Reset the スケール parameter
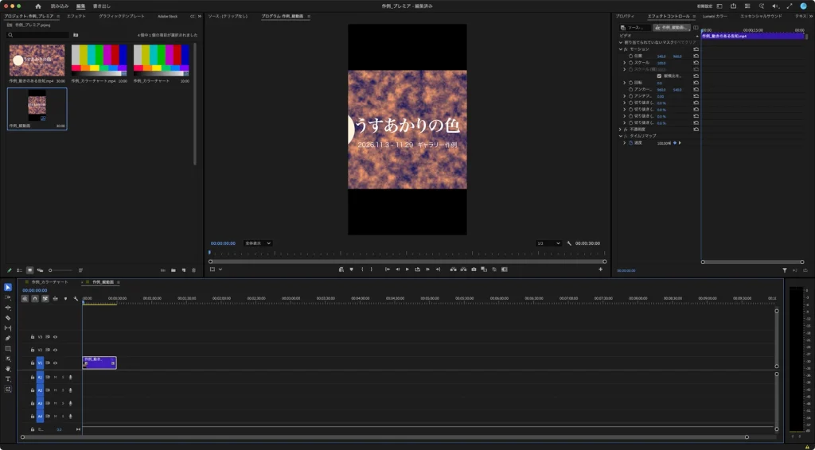Screen dimensions: 815x450 pyautogui.click(x=696, y=63)
